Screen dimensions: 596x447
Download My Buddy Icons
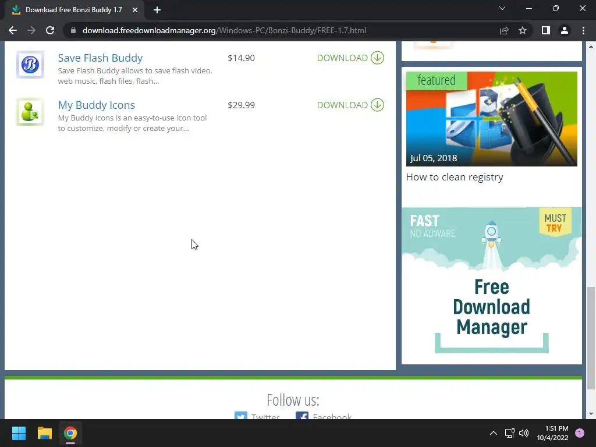tap(350, 105)
